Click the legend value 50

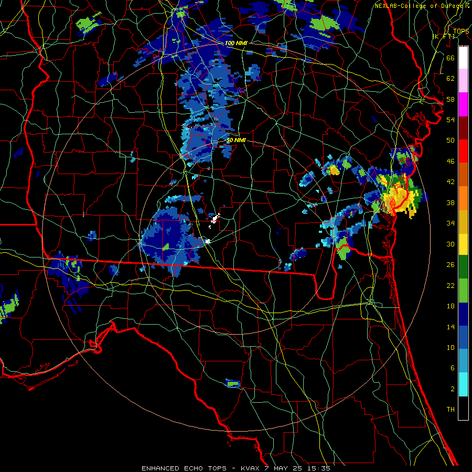point(450,141)
